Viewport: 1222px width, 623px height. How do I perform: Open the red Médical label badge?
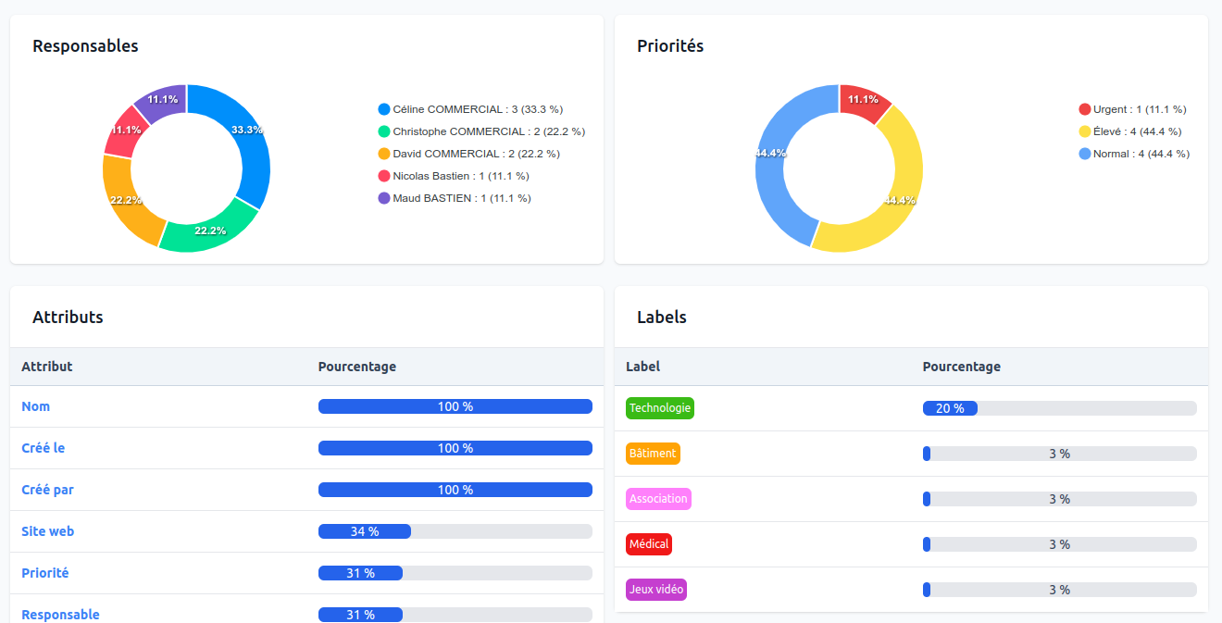tap(648, 544)
